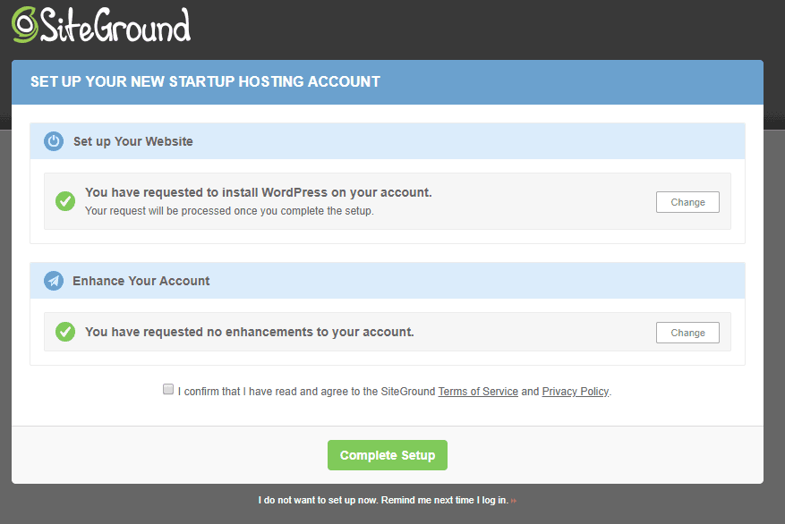Screen dimensions: 785x524
Task: Click the paper plane icon beside Enhance Your Account
Action: click(x=54, y=281)
